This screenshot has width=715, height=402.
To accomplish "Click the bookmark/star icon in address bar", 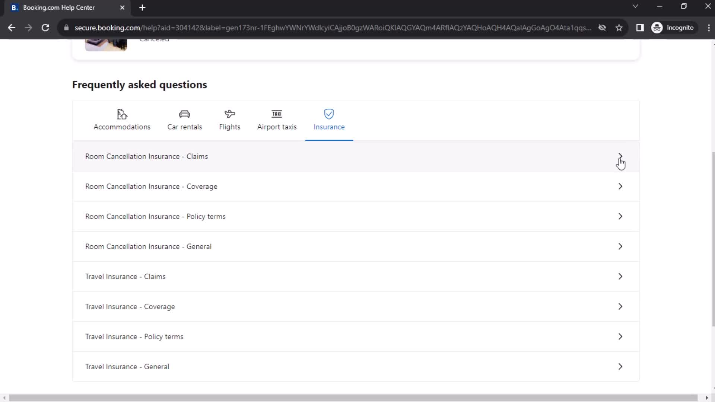I will pos(619,28).
